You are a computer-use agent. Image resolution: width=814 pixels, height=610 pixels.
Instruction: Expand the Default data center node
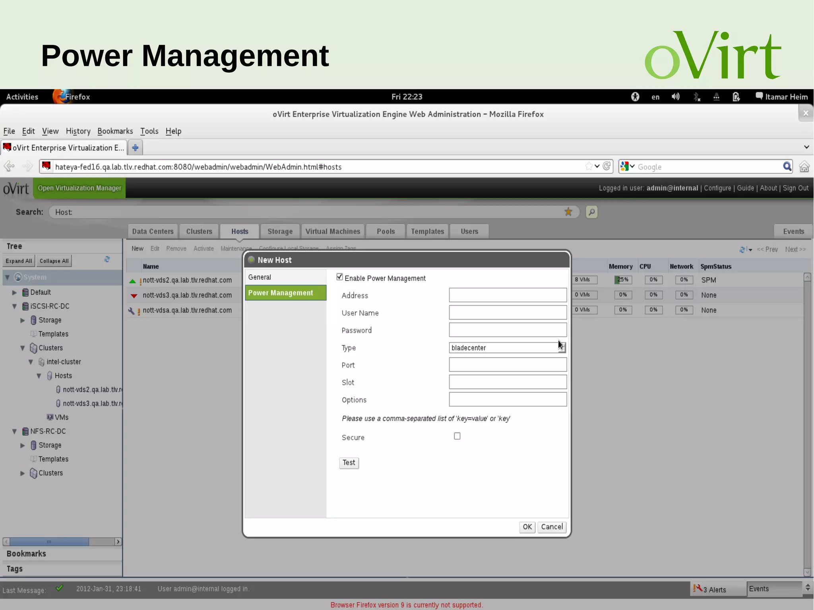click(15, 292)
